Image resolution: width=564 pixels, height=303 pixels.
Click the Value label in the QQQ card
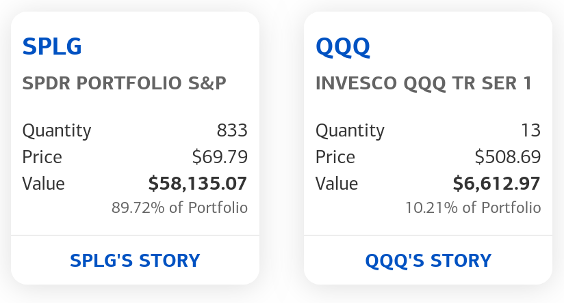[337, 184]
